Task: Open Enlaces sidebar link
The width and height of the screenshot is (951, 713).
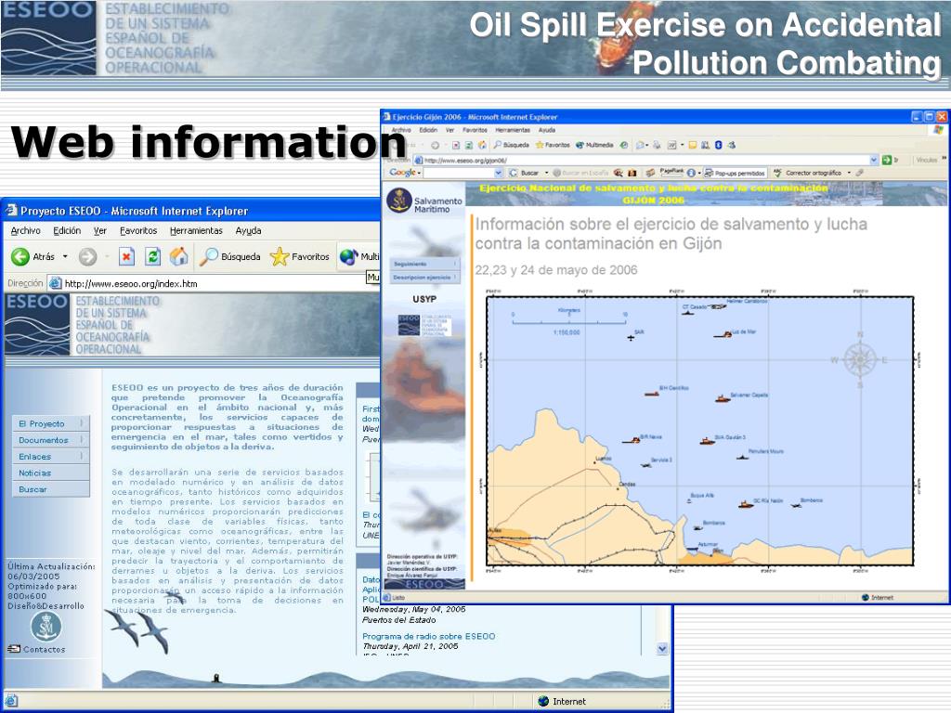Action: 50,457
